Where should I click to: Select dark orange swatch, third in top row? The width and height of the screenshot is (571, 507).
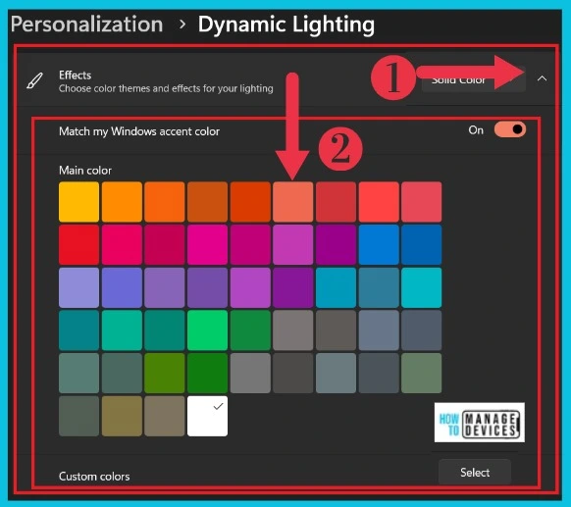(165, 202)
